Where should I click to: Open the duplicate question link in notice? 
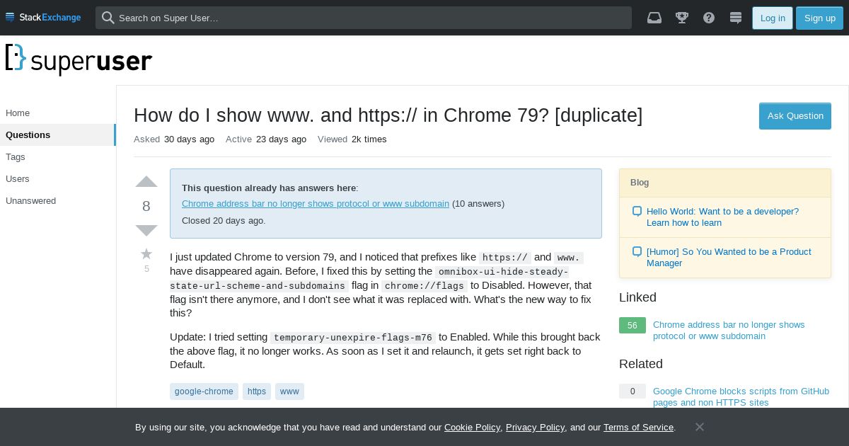(316, 204)
